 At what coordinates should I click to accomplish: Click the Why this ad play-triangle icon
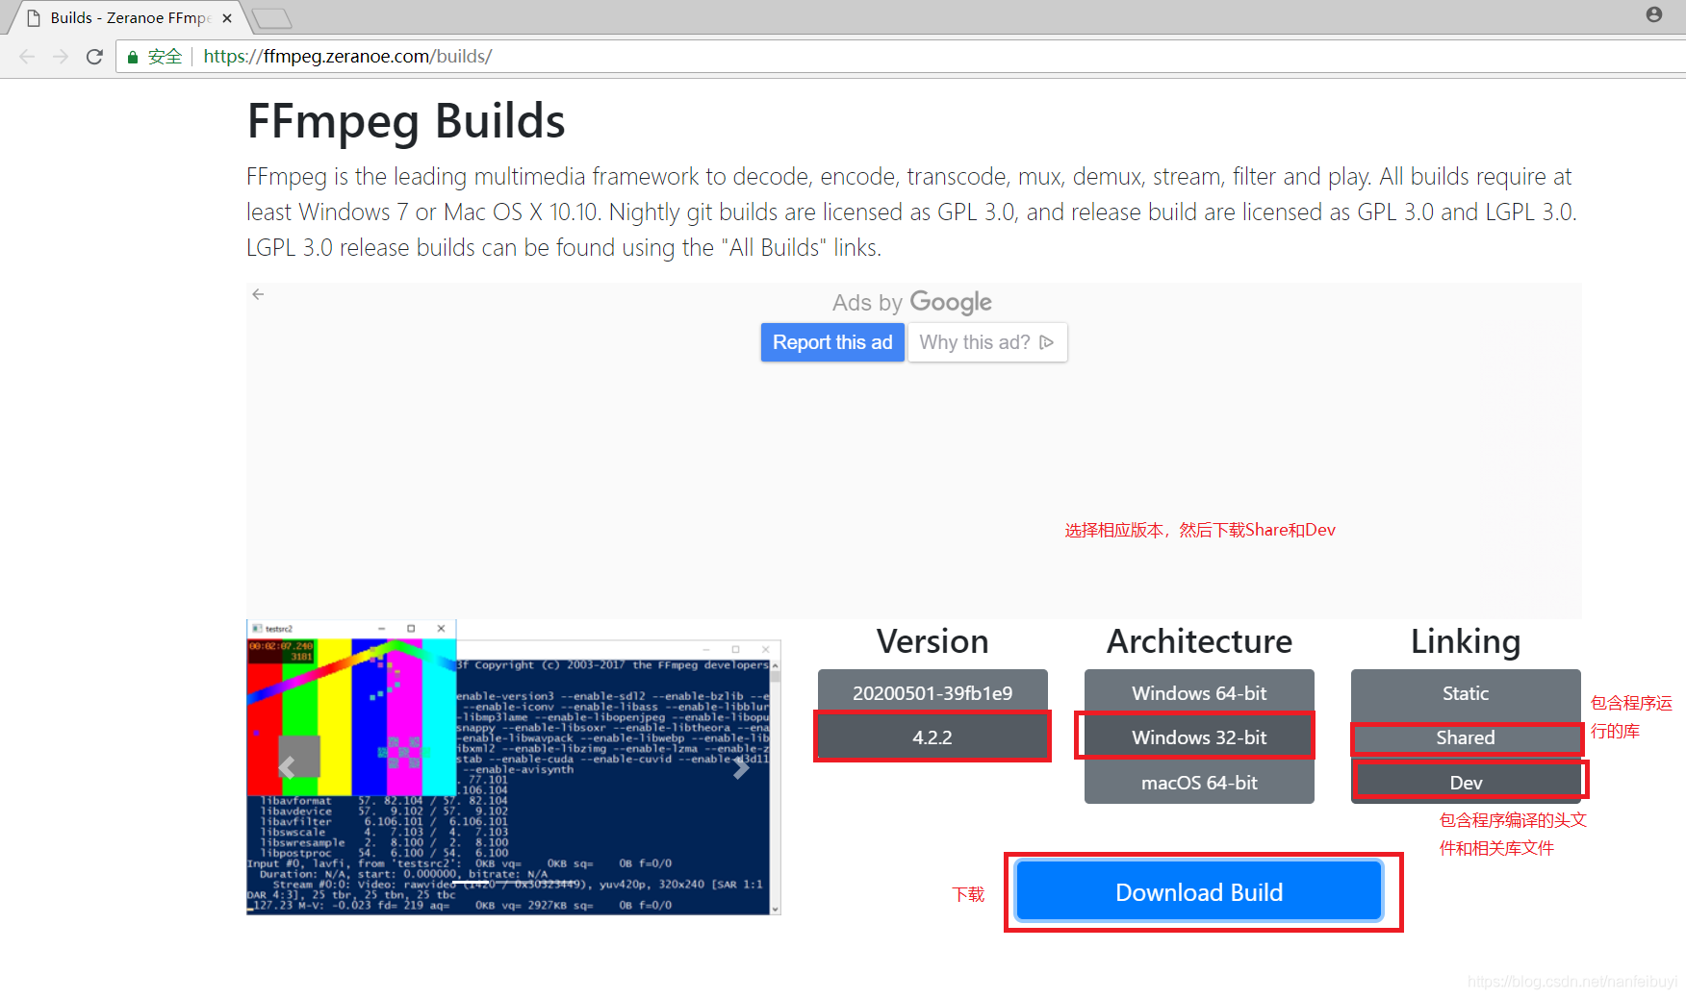(1047, 342)
